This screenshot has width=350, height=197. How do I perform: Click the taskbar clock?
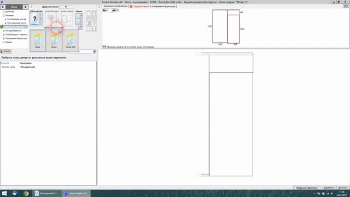(x=342, y=193)
